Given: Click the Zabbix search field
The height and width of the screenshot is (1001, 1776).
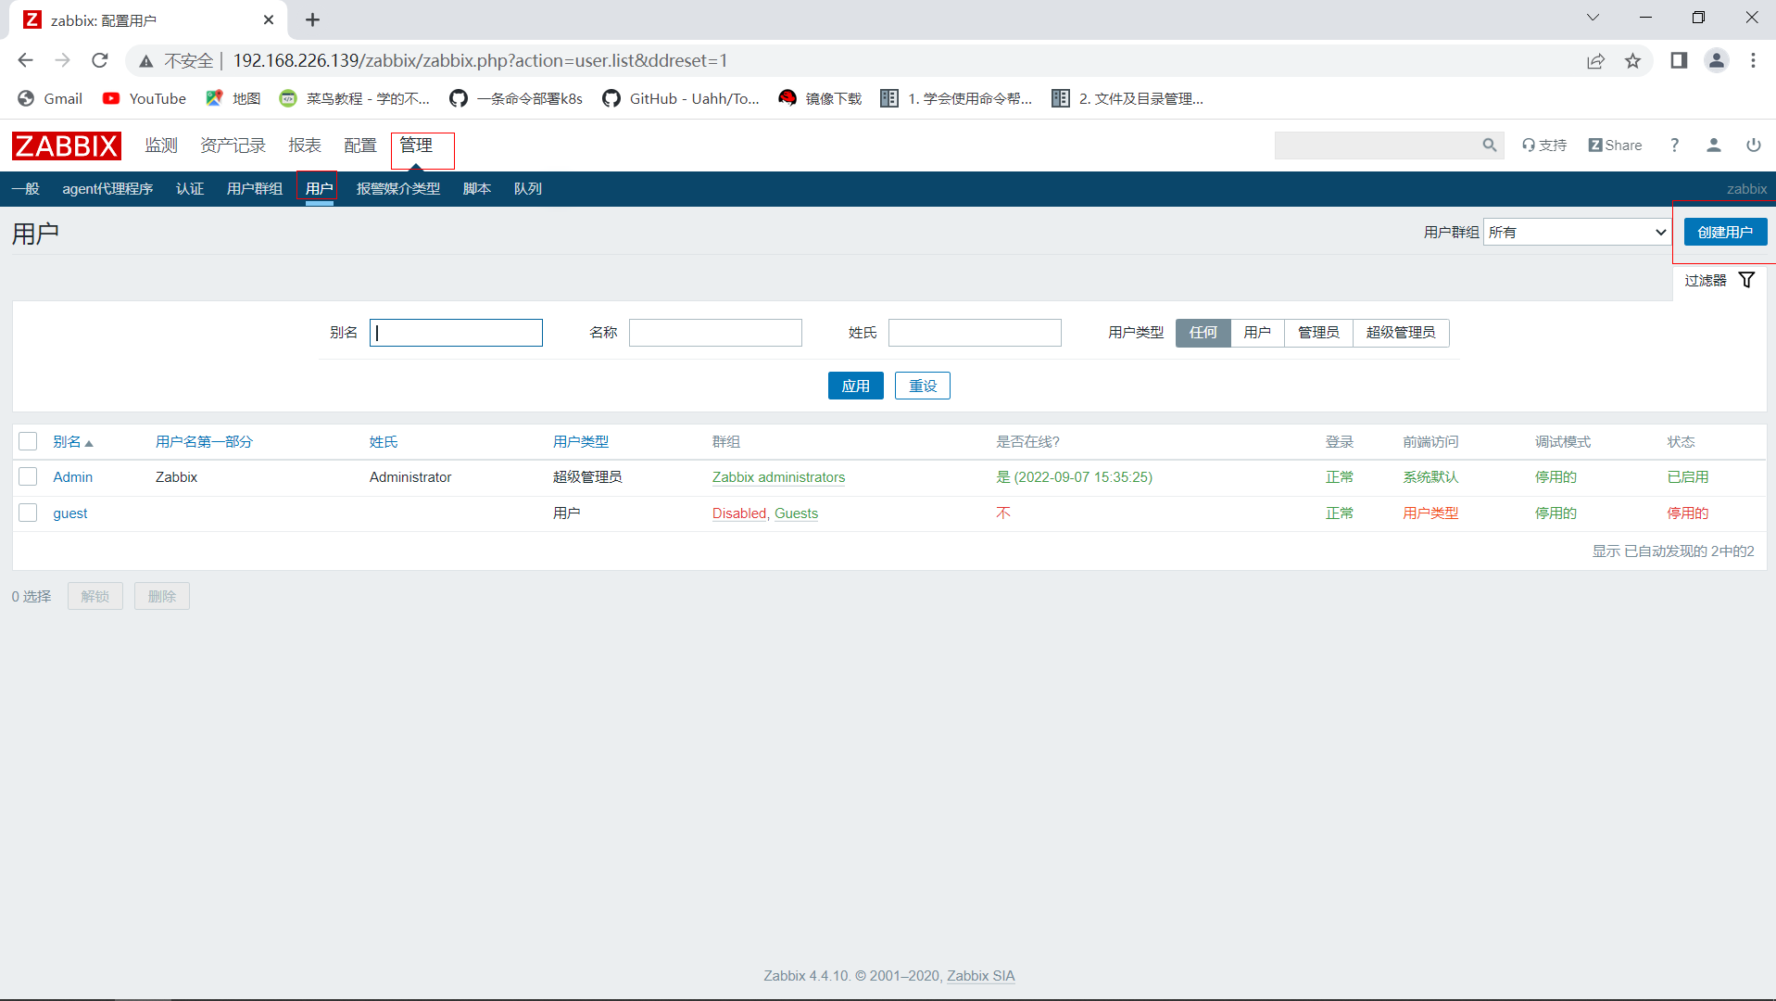Looking at the screenshot, I should click(1378, 146).
